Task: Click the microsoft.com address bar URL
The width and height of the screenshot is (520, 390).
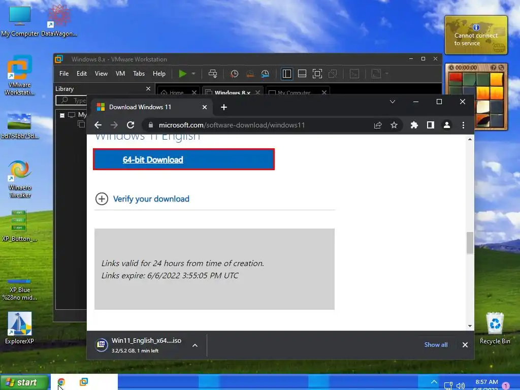Action: pos(232,125)
